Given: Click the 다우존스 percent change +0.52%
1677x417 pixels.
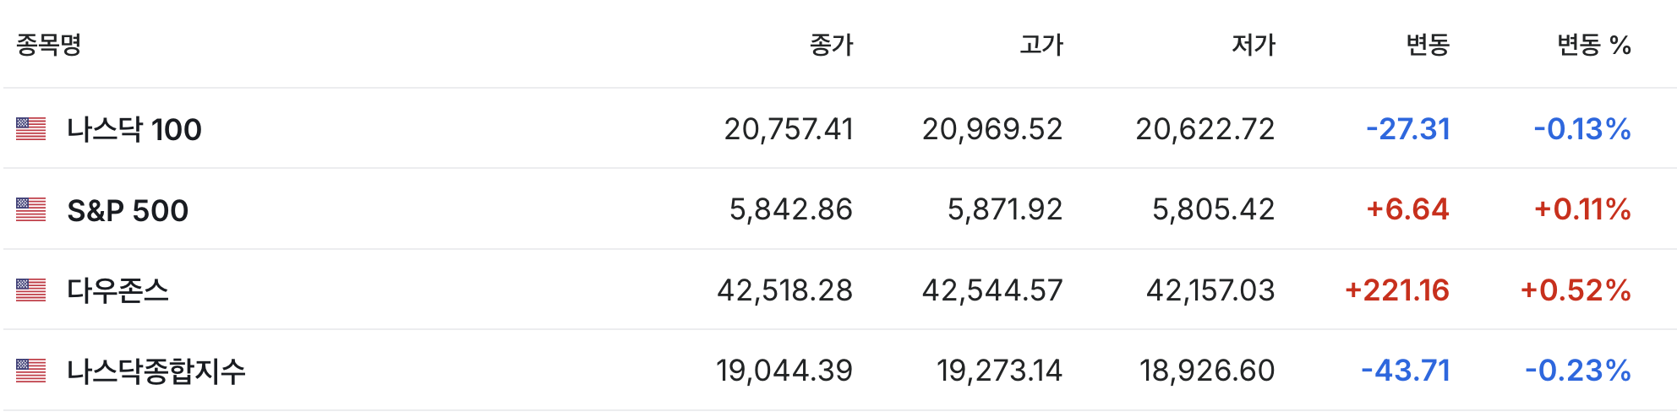Looking at the screenshot, I should [1576, 290].
